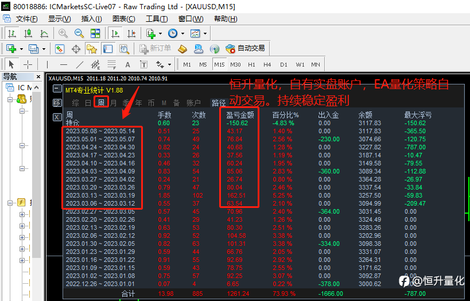470x301 pixels.
Task: Switch chart to candlestick mode
Action: click(28, 33)
